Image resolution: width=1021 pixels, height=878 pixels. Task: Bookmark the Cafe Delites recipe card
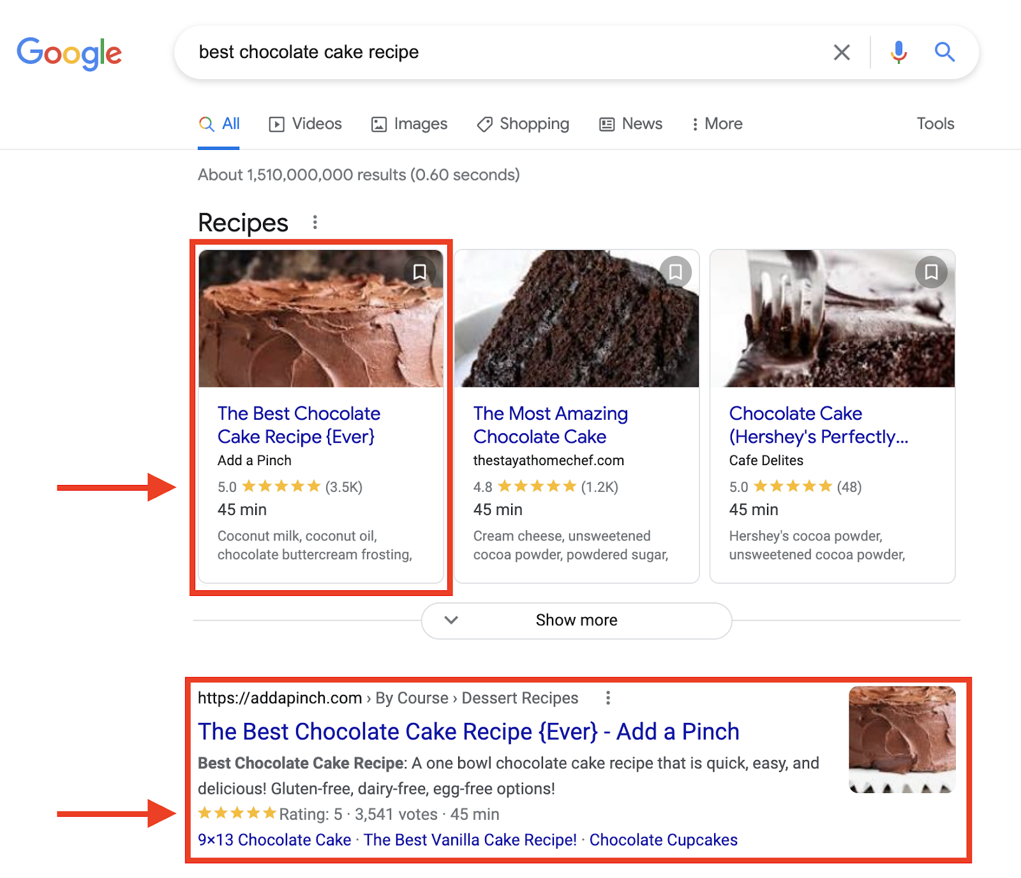(931, 272)
